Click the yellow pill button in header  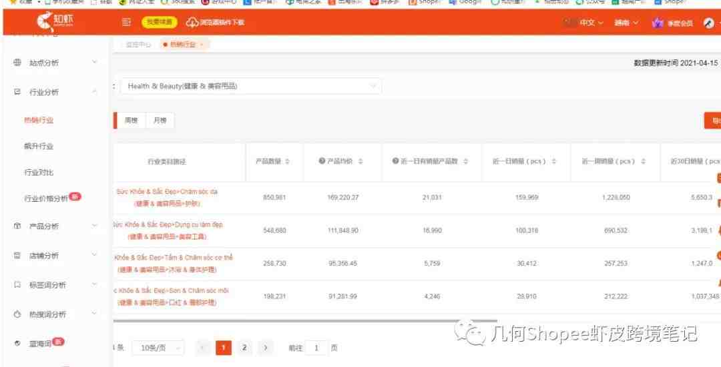[x=159, y=22]
